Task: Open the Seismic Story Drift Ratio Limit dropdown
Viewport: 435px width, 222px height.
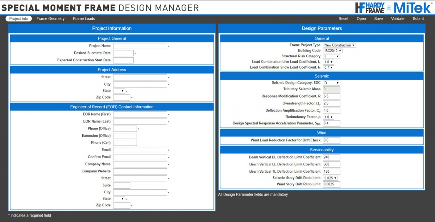Action: pyautogui.click(x=330, y=178)
